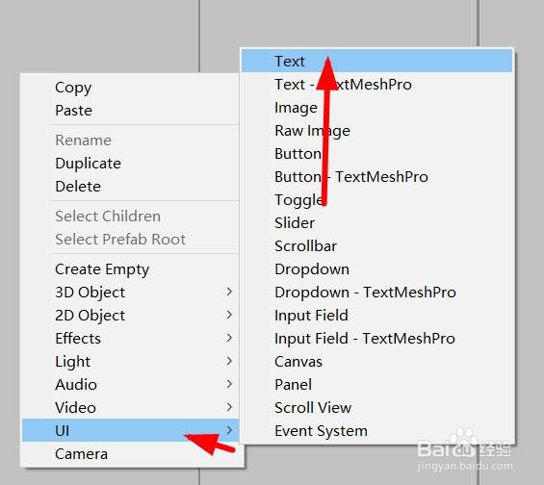Open the Light submenu
Image resolution: width=544 pixels, height=485 pixels.
pyautogui.click(x=130, y=361)
